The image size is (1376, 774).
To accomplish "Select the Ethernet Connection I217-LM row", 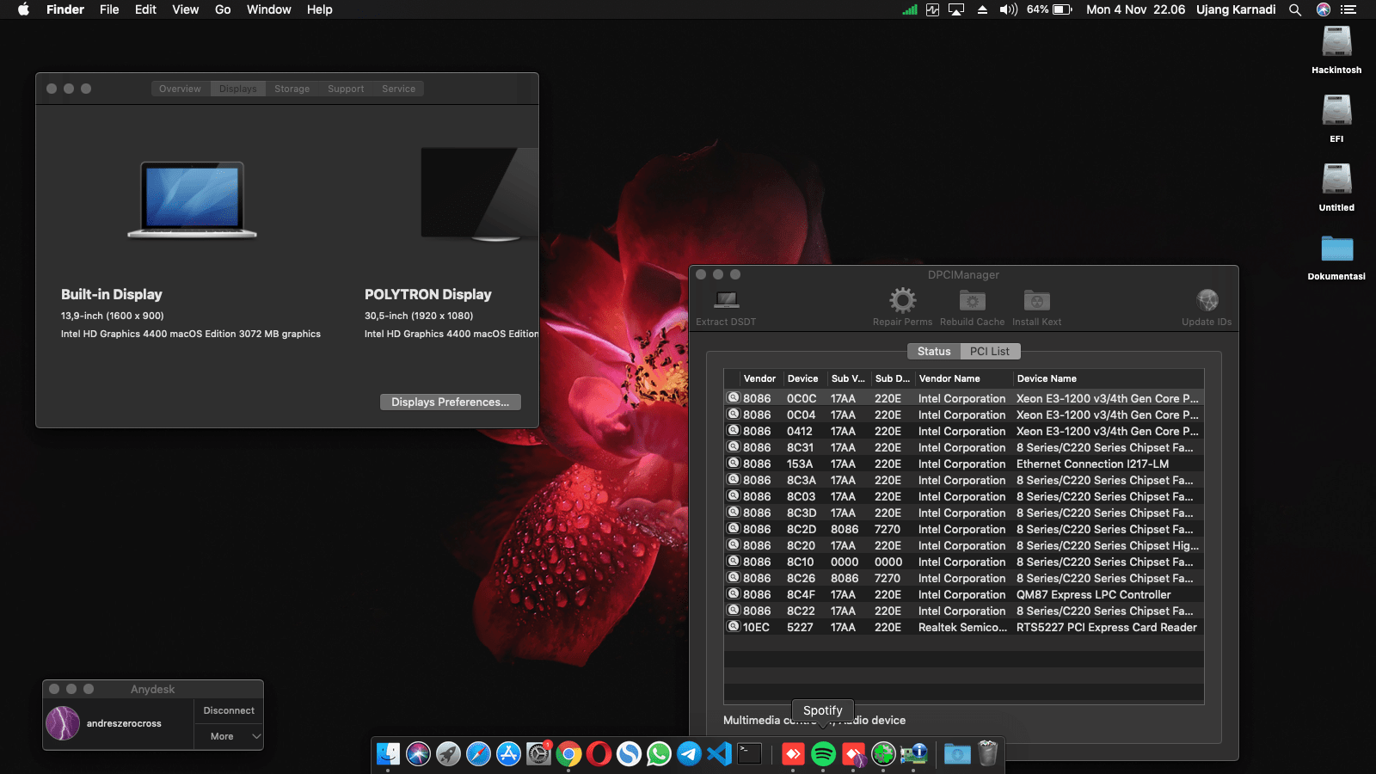I will click(x=963, y=464).
